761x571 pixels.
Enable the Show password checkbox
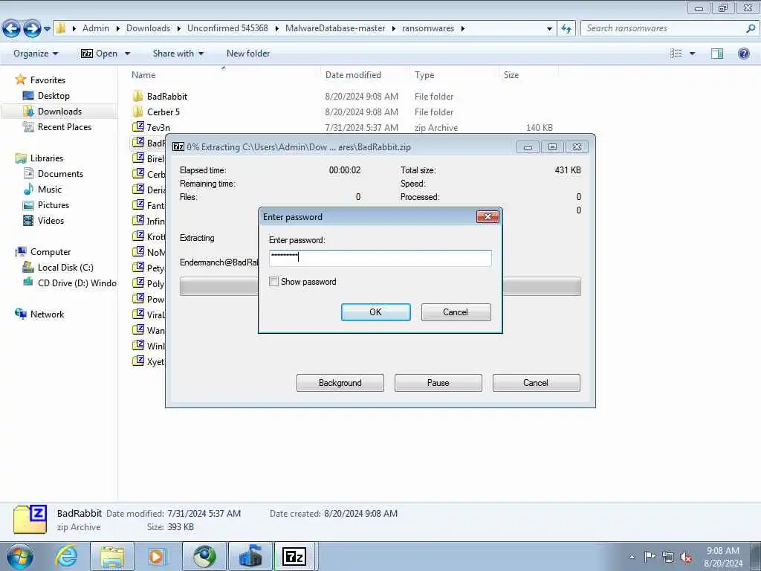click(x=273, y=282)
